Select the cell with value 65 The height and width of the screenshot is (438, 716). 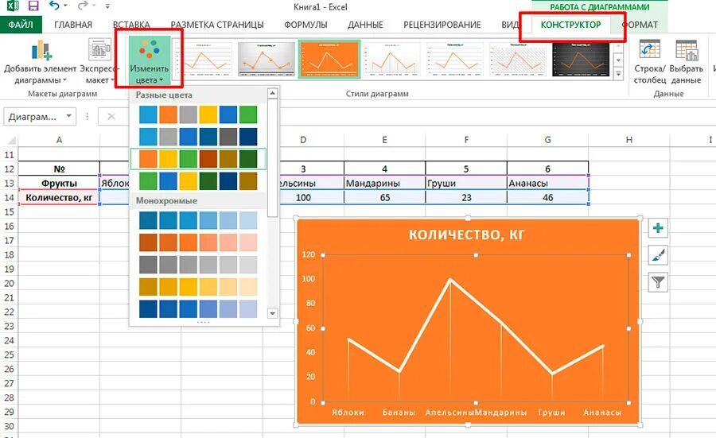click(384, 198)
